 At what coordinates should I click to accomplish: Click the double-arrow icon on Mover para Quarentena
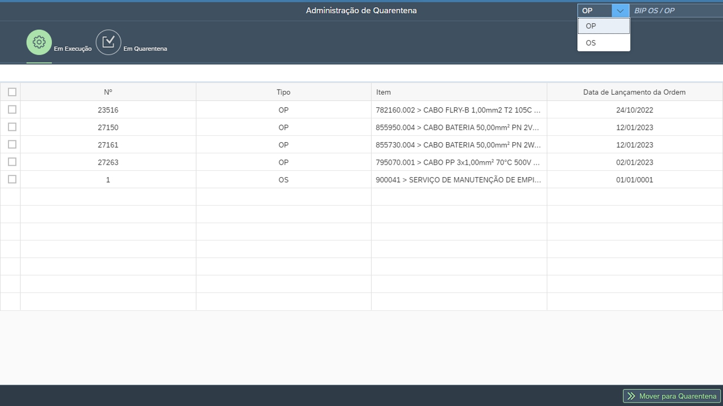point(630,396)
